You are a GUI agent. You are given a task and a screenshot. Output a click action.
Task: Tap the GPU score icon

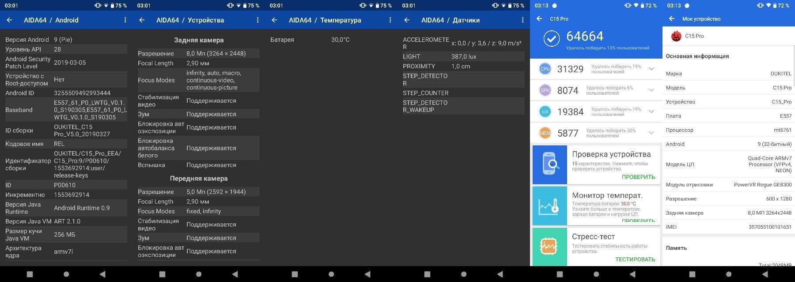pyautogui.click(x=545, y=90)
